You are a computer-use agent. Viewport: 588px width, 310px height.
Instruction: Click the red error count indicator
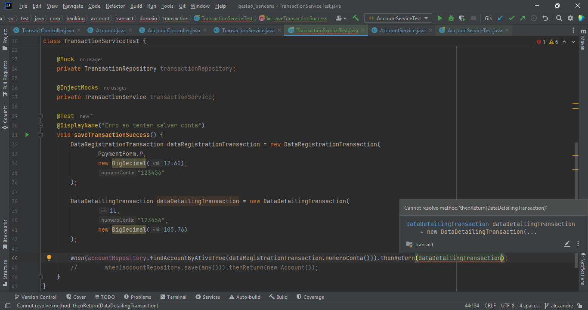tap(541, 42)
